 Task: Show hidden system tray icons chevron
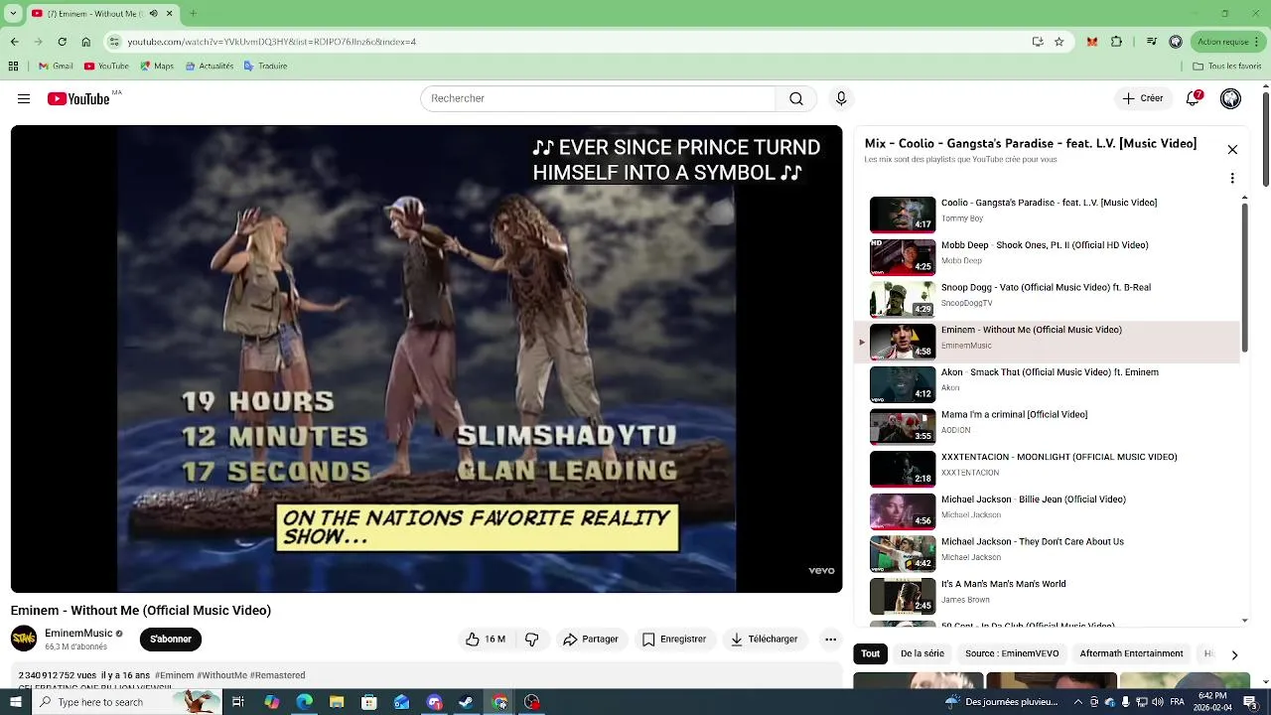[x=1079, y=702]
